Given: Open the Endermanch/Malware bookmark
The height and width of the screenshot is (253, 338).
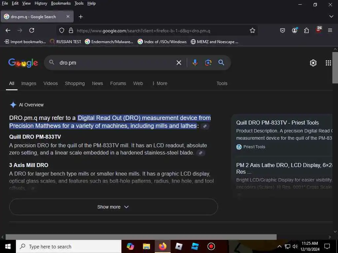Looking at the screenshot, I should [109, 42].
